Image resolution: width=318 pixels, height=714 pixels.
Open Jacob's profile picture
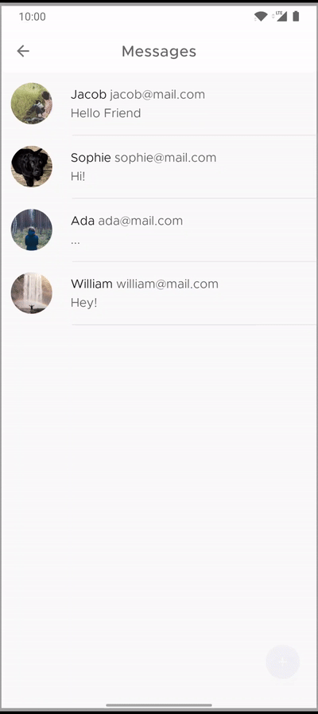[x=31, y=104]
